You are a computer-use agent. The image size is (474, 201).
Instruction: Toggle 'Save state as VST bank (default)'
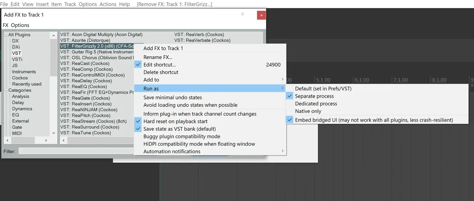point(210,129)
